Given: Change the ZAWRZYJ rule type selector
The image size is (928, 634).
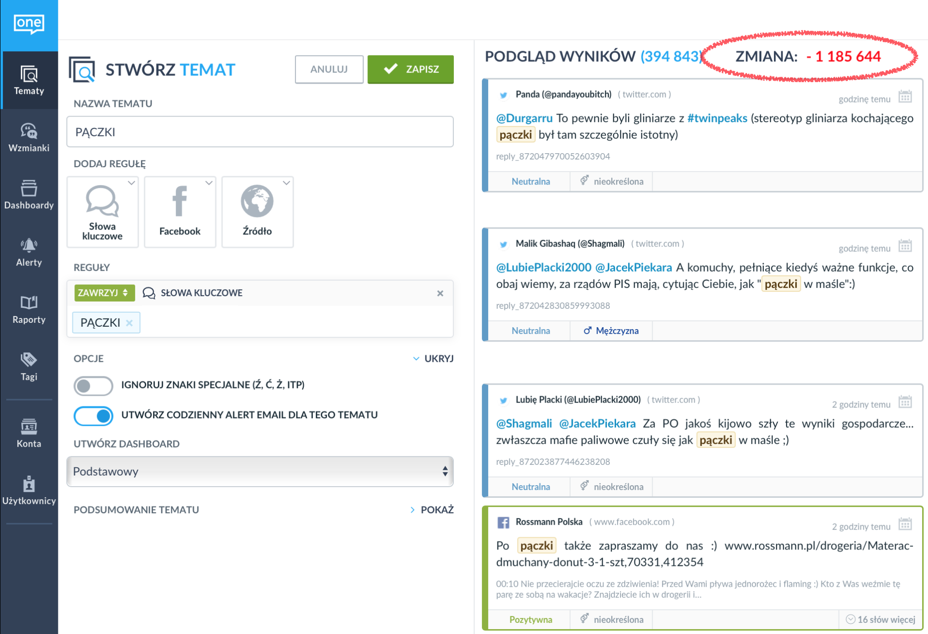Looking at the screenshot, I should pos(104,293).
